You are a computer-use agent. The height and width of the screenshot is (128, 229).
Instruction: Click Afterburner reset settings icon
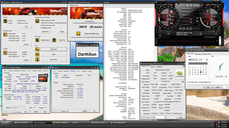[189, 29]
